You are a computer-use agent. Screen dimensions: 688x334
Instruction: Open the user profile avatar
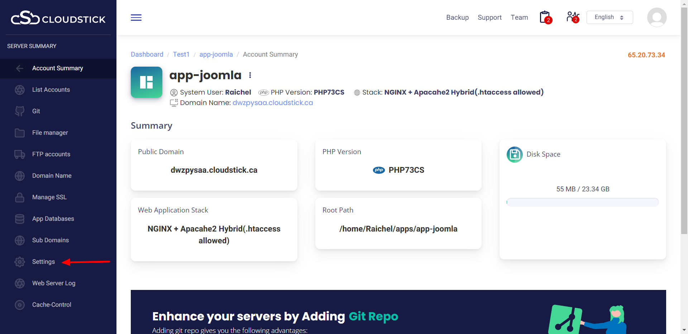656,17
